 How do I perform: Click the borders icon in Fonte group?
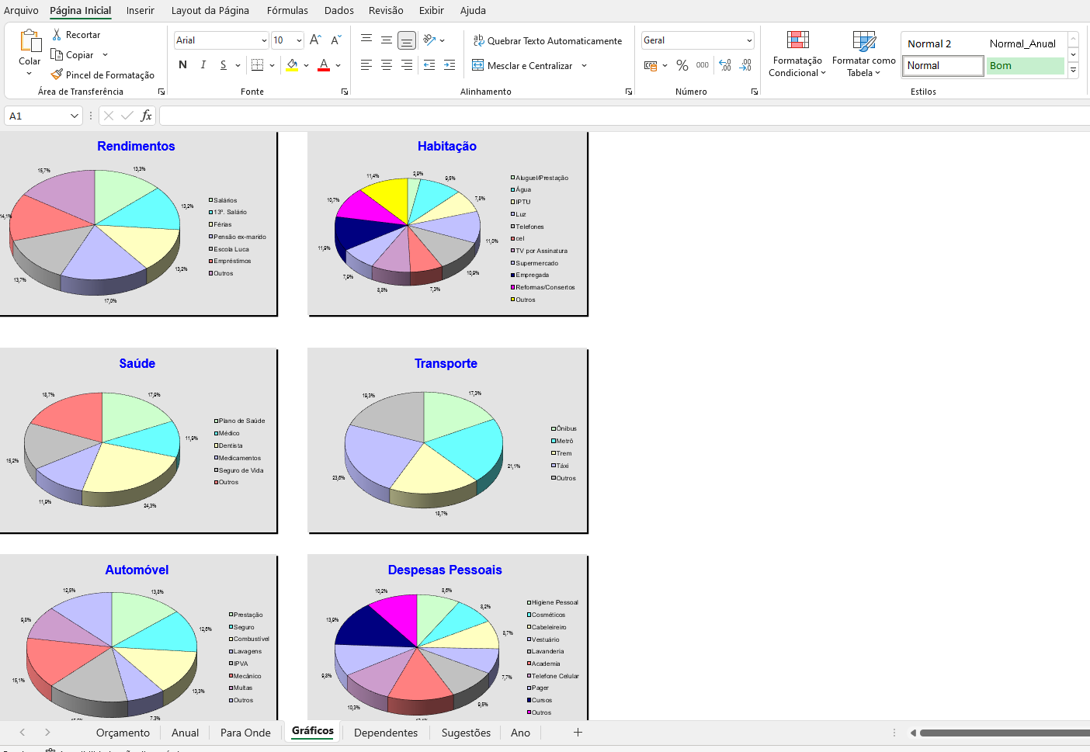pos(258,65)
